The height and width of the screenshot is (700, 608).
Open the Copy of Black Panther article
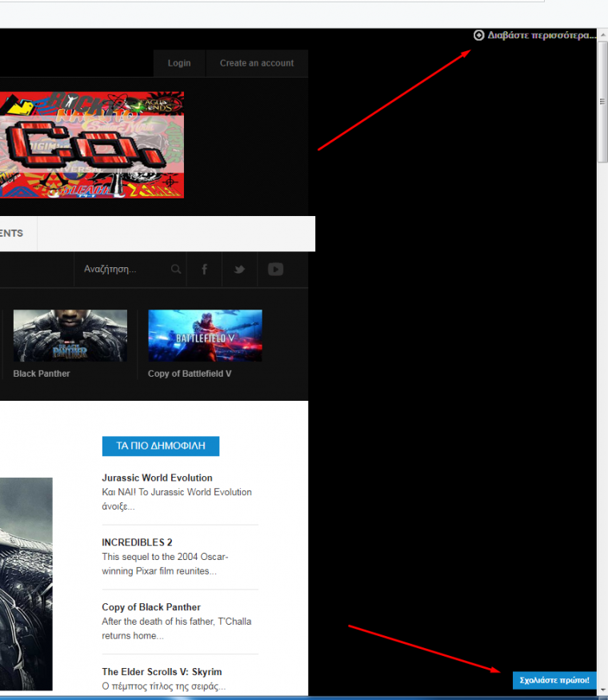pyautogui.click(x=151, y=607)
